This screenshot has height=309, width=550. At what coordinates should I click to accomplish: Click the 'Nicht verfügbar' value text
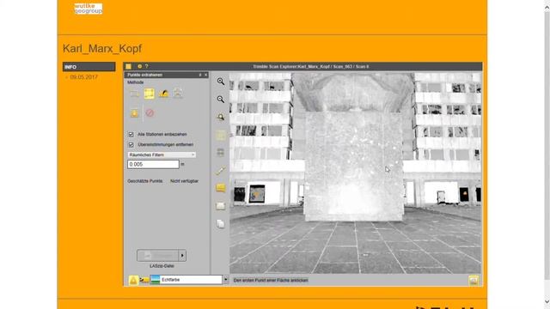(185, 181)
